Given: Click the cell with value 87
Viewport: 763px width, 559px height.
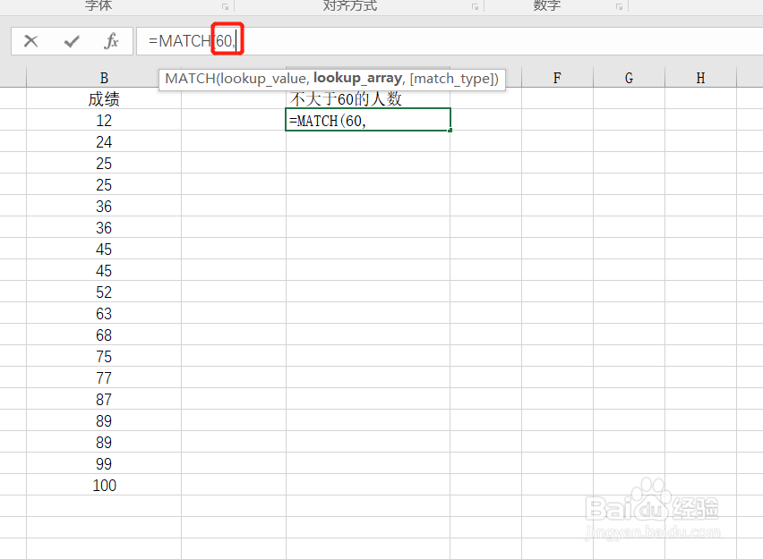Looking at the screenshot, I should [104, 399].
